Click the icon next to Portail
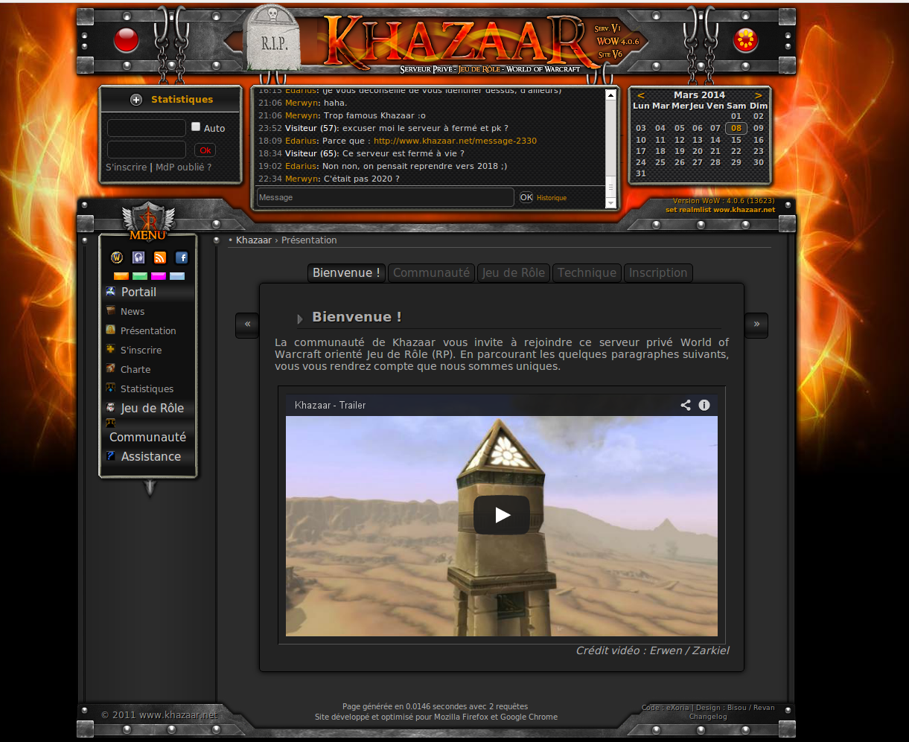The width and height of the screenshot is (909, 742). pos(111,292)
